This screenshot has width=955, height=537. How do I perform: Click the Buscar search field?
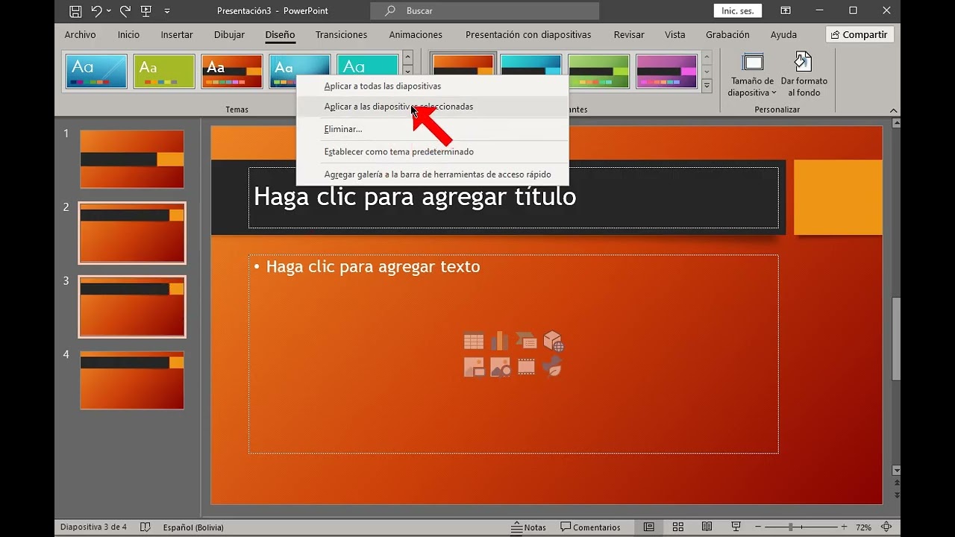pyautogui.click(x=485, y=11)
